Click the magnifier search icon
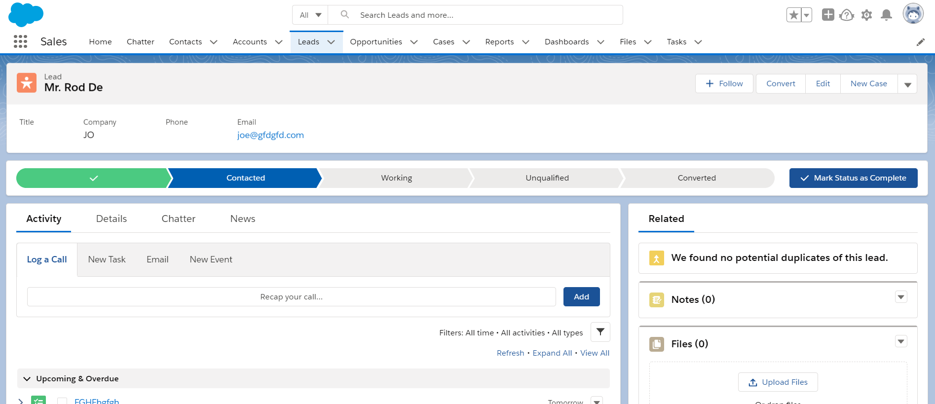 tap(345, 15)
